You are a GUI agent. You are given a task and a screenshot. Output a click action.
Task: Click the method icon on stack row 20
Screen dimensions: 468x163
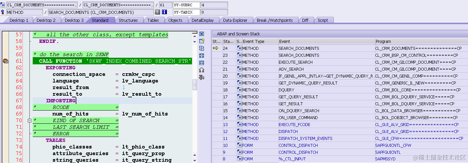tap(239, 76)
